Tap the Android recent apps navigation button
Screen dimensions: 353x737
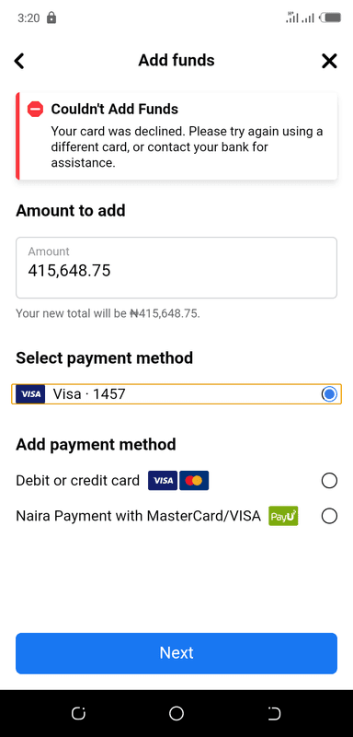point(78,713)
